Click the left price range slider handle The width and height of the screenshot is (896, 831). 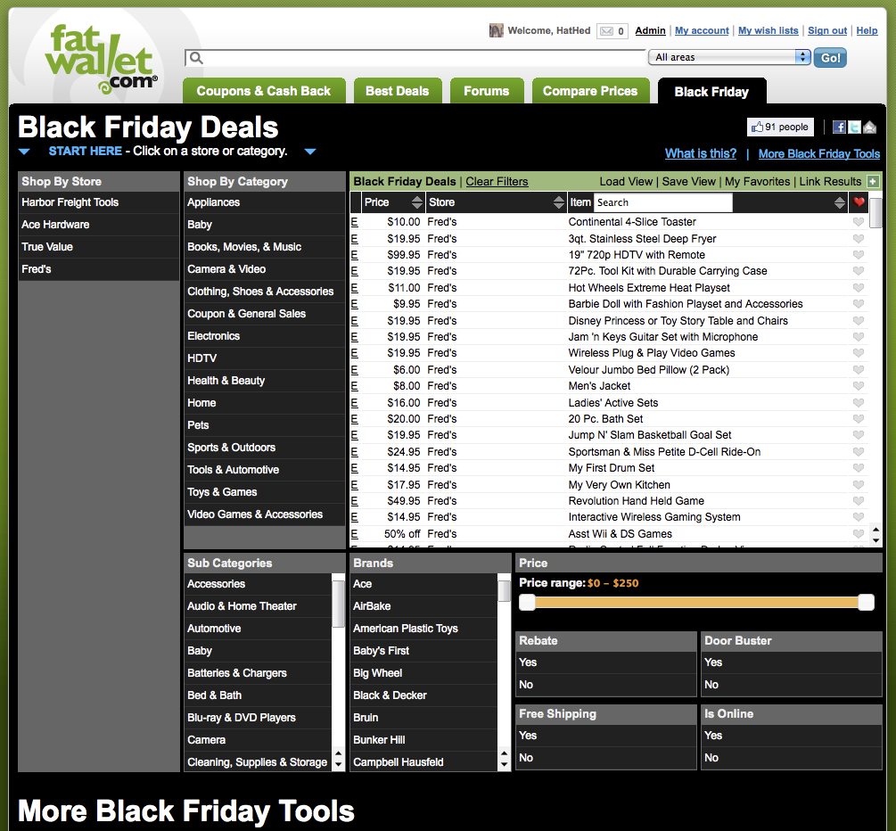click(x=527, y=603)
